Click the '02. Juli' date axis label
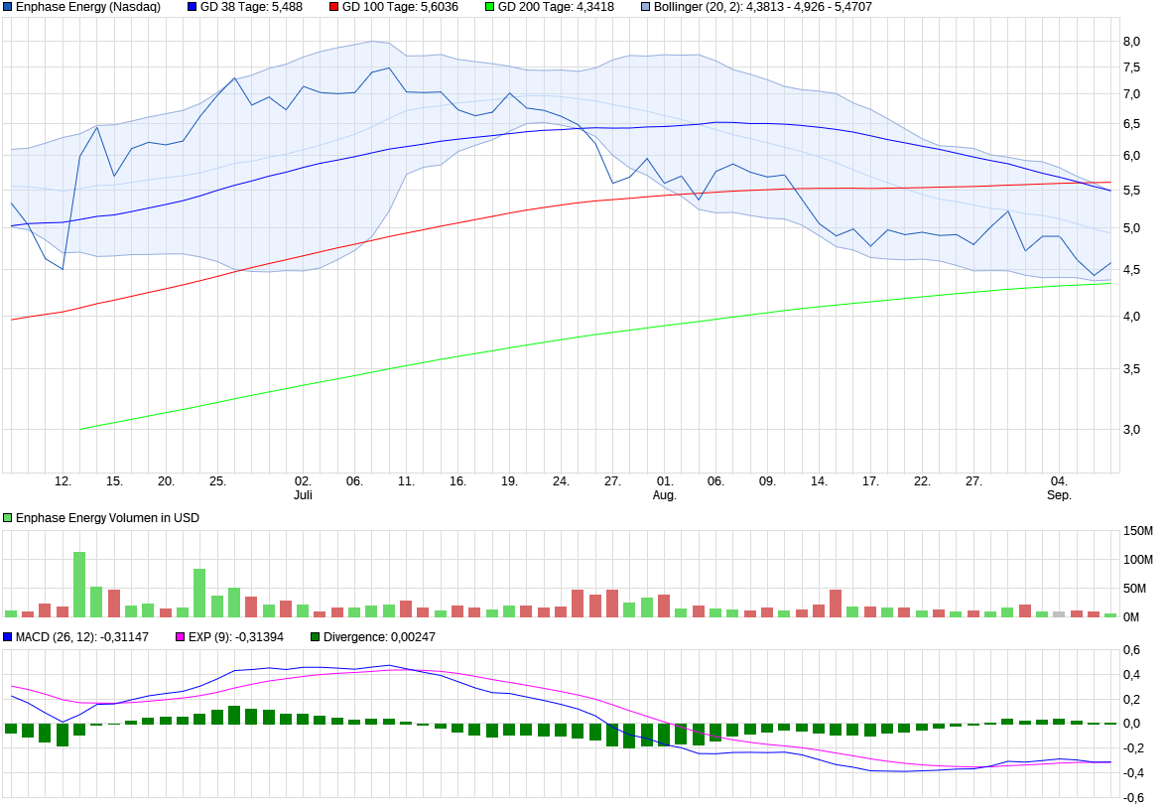Screen dimensions: 1166x809 303,488
